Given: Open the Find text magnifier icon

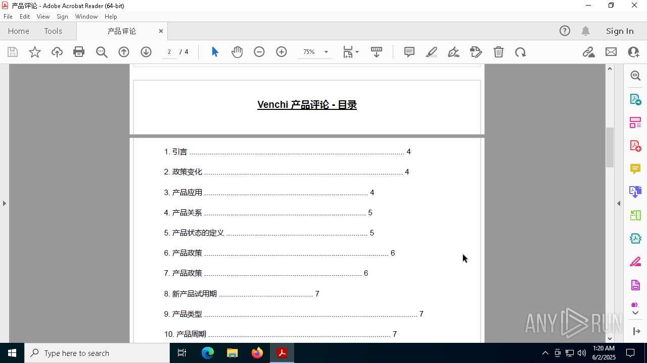Looking at the screenshot, I should point(102,52).
